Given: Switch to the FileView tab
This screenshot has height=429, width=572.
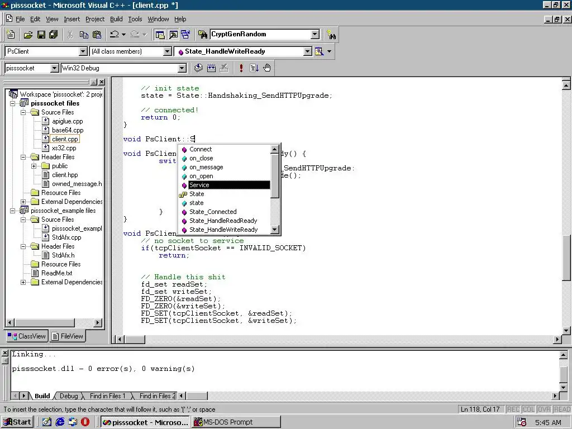Looking at the screenshot, I should [x=68, y=336].
